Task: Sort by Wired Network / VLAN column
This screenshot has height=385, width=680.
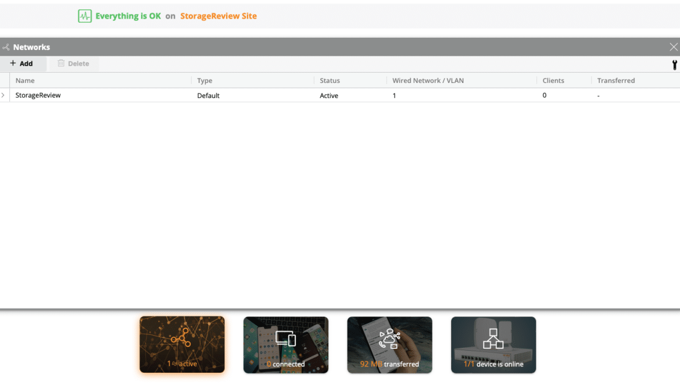Action: point(428,81)
